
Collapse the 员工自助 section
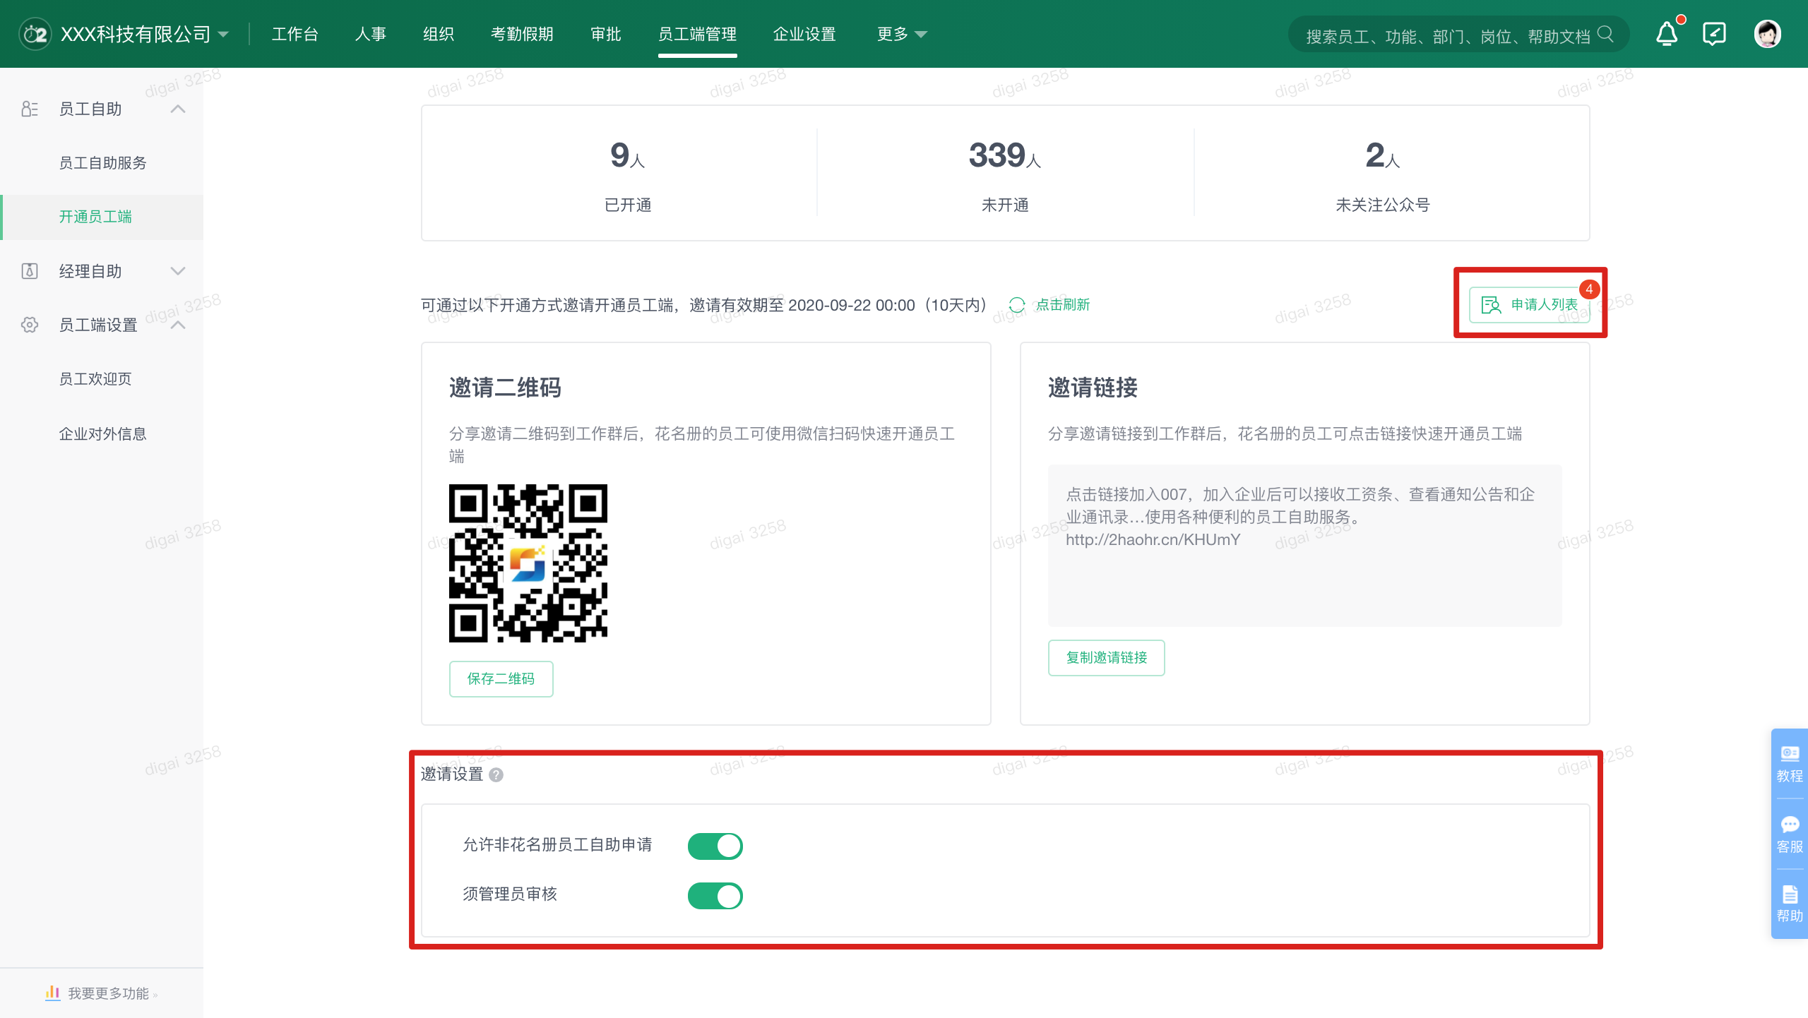(178, 109)
